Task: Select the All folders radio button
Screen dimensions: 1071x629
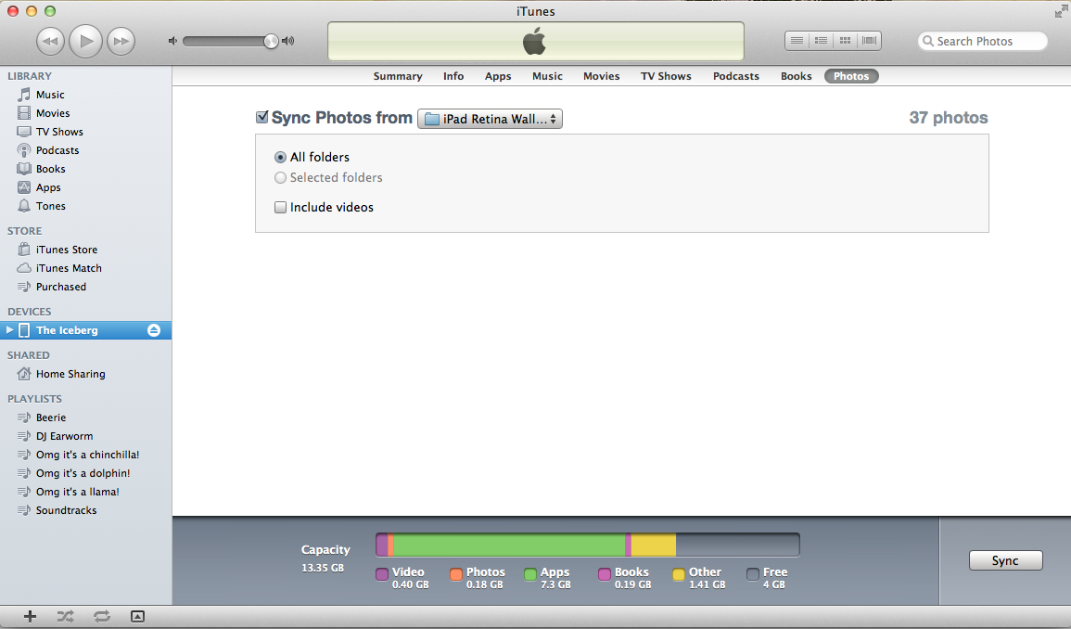Action: coord(280,158)
